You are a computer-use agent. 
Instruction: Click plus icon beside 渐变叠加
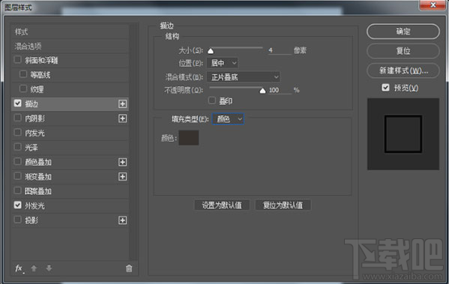click(x=123, y=177)
